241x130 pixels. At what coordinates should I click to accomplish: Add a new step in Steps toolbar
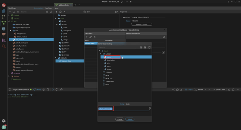tap(56, 12)
